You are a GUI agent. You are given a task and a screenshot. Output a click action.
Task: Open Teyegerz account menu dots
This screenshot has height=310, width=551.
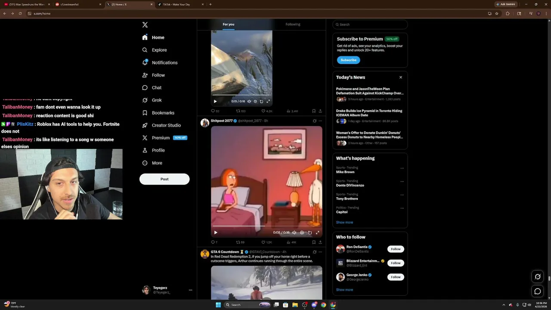tap(190, 290)
